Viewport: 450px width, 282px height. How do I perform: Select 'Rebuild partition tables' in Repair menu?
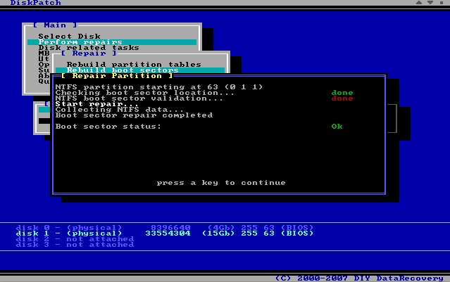(134, 65)
